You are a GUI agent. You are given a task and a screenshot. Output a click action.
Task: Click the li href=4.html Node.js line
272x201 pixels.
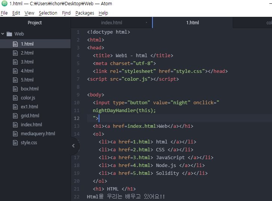pos(152,165)
